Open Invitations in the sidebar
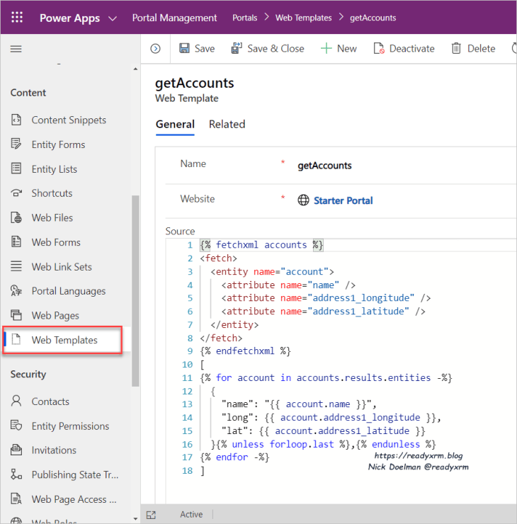Image resolution: width=517 pixels, height=524 pixels. tap(54, 450)
